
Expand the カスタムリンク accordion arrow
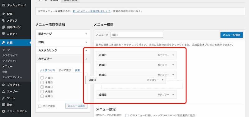(86, 50)
